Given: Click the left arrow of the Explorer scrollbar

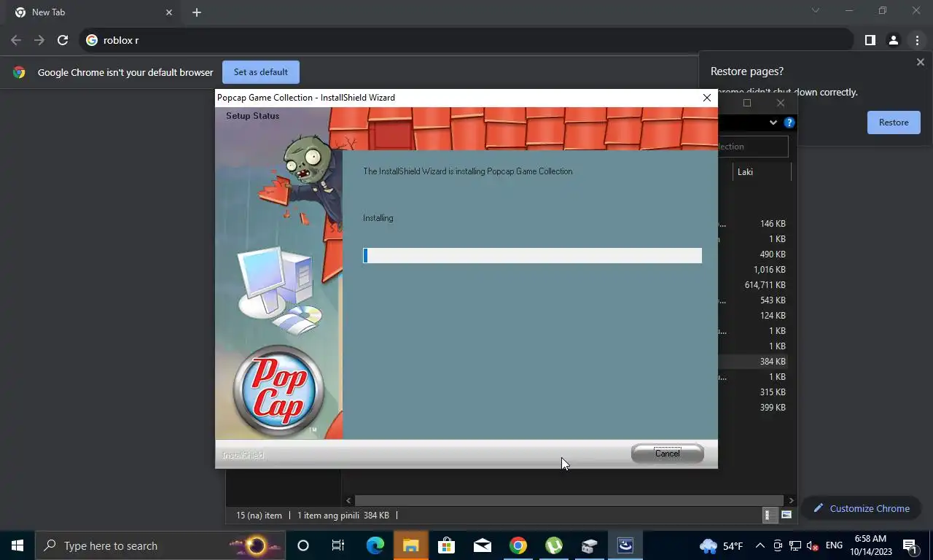Looking at the screenshot, I should (x=348, y=500).
